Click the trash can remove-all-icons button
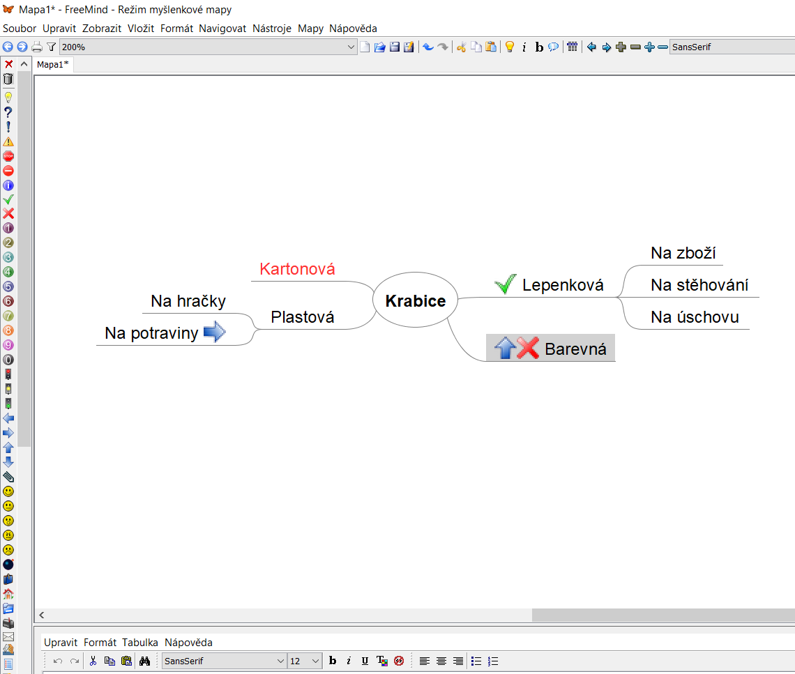Image resolution: width=795 pixels, height=674 pixels. [x=8, y=79]
